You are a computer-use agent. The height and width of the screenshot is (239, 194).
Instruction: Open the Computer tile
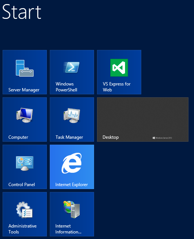pyautogui.click(x=25, y=119)
